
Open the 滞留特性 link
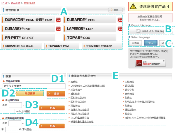[x=75, y=106]
